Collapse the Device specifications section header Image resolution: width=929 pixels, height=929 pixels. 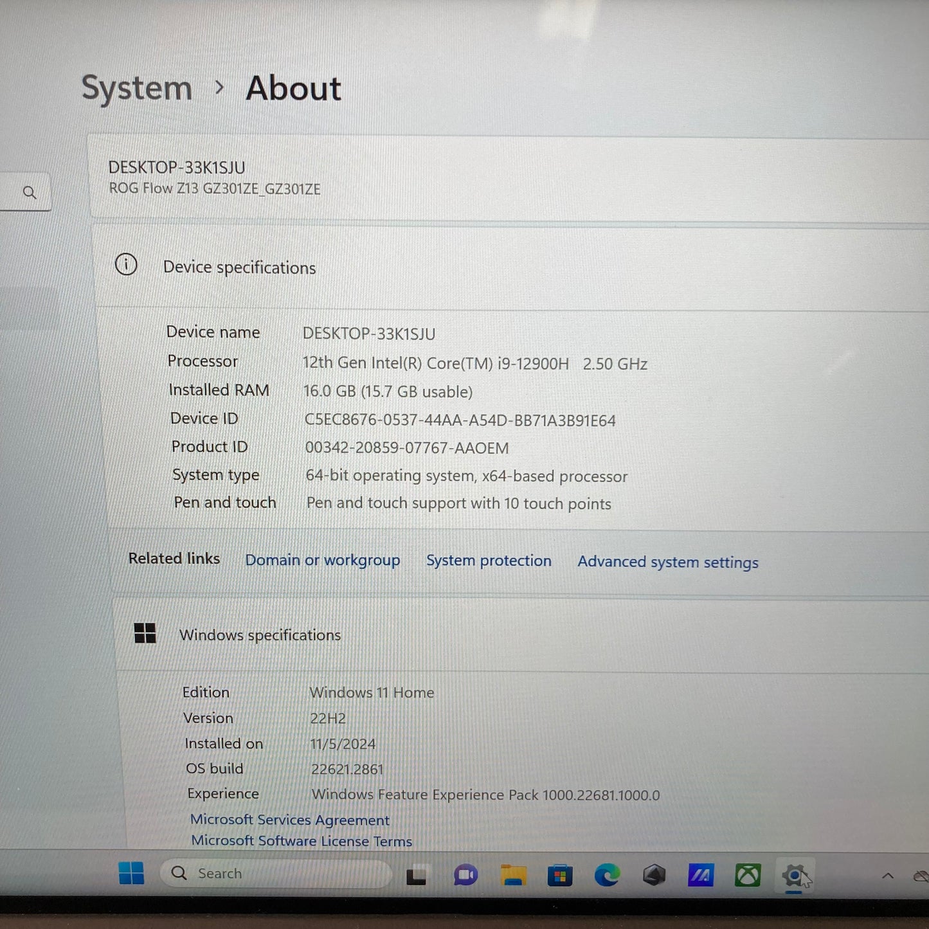coord(511,267)
